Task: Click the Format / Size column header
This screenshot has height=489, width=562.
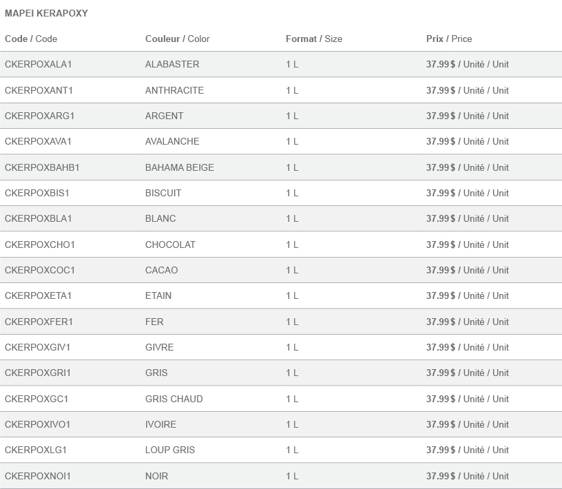Action: tap(314, 39)
